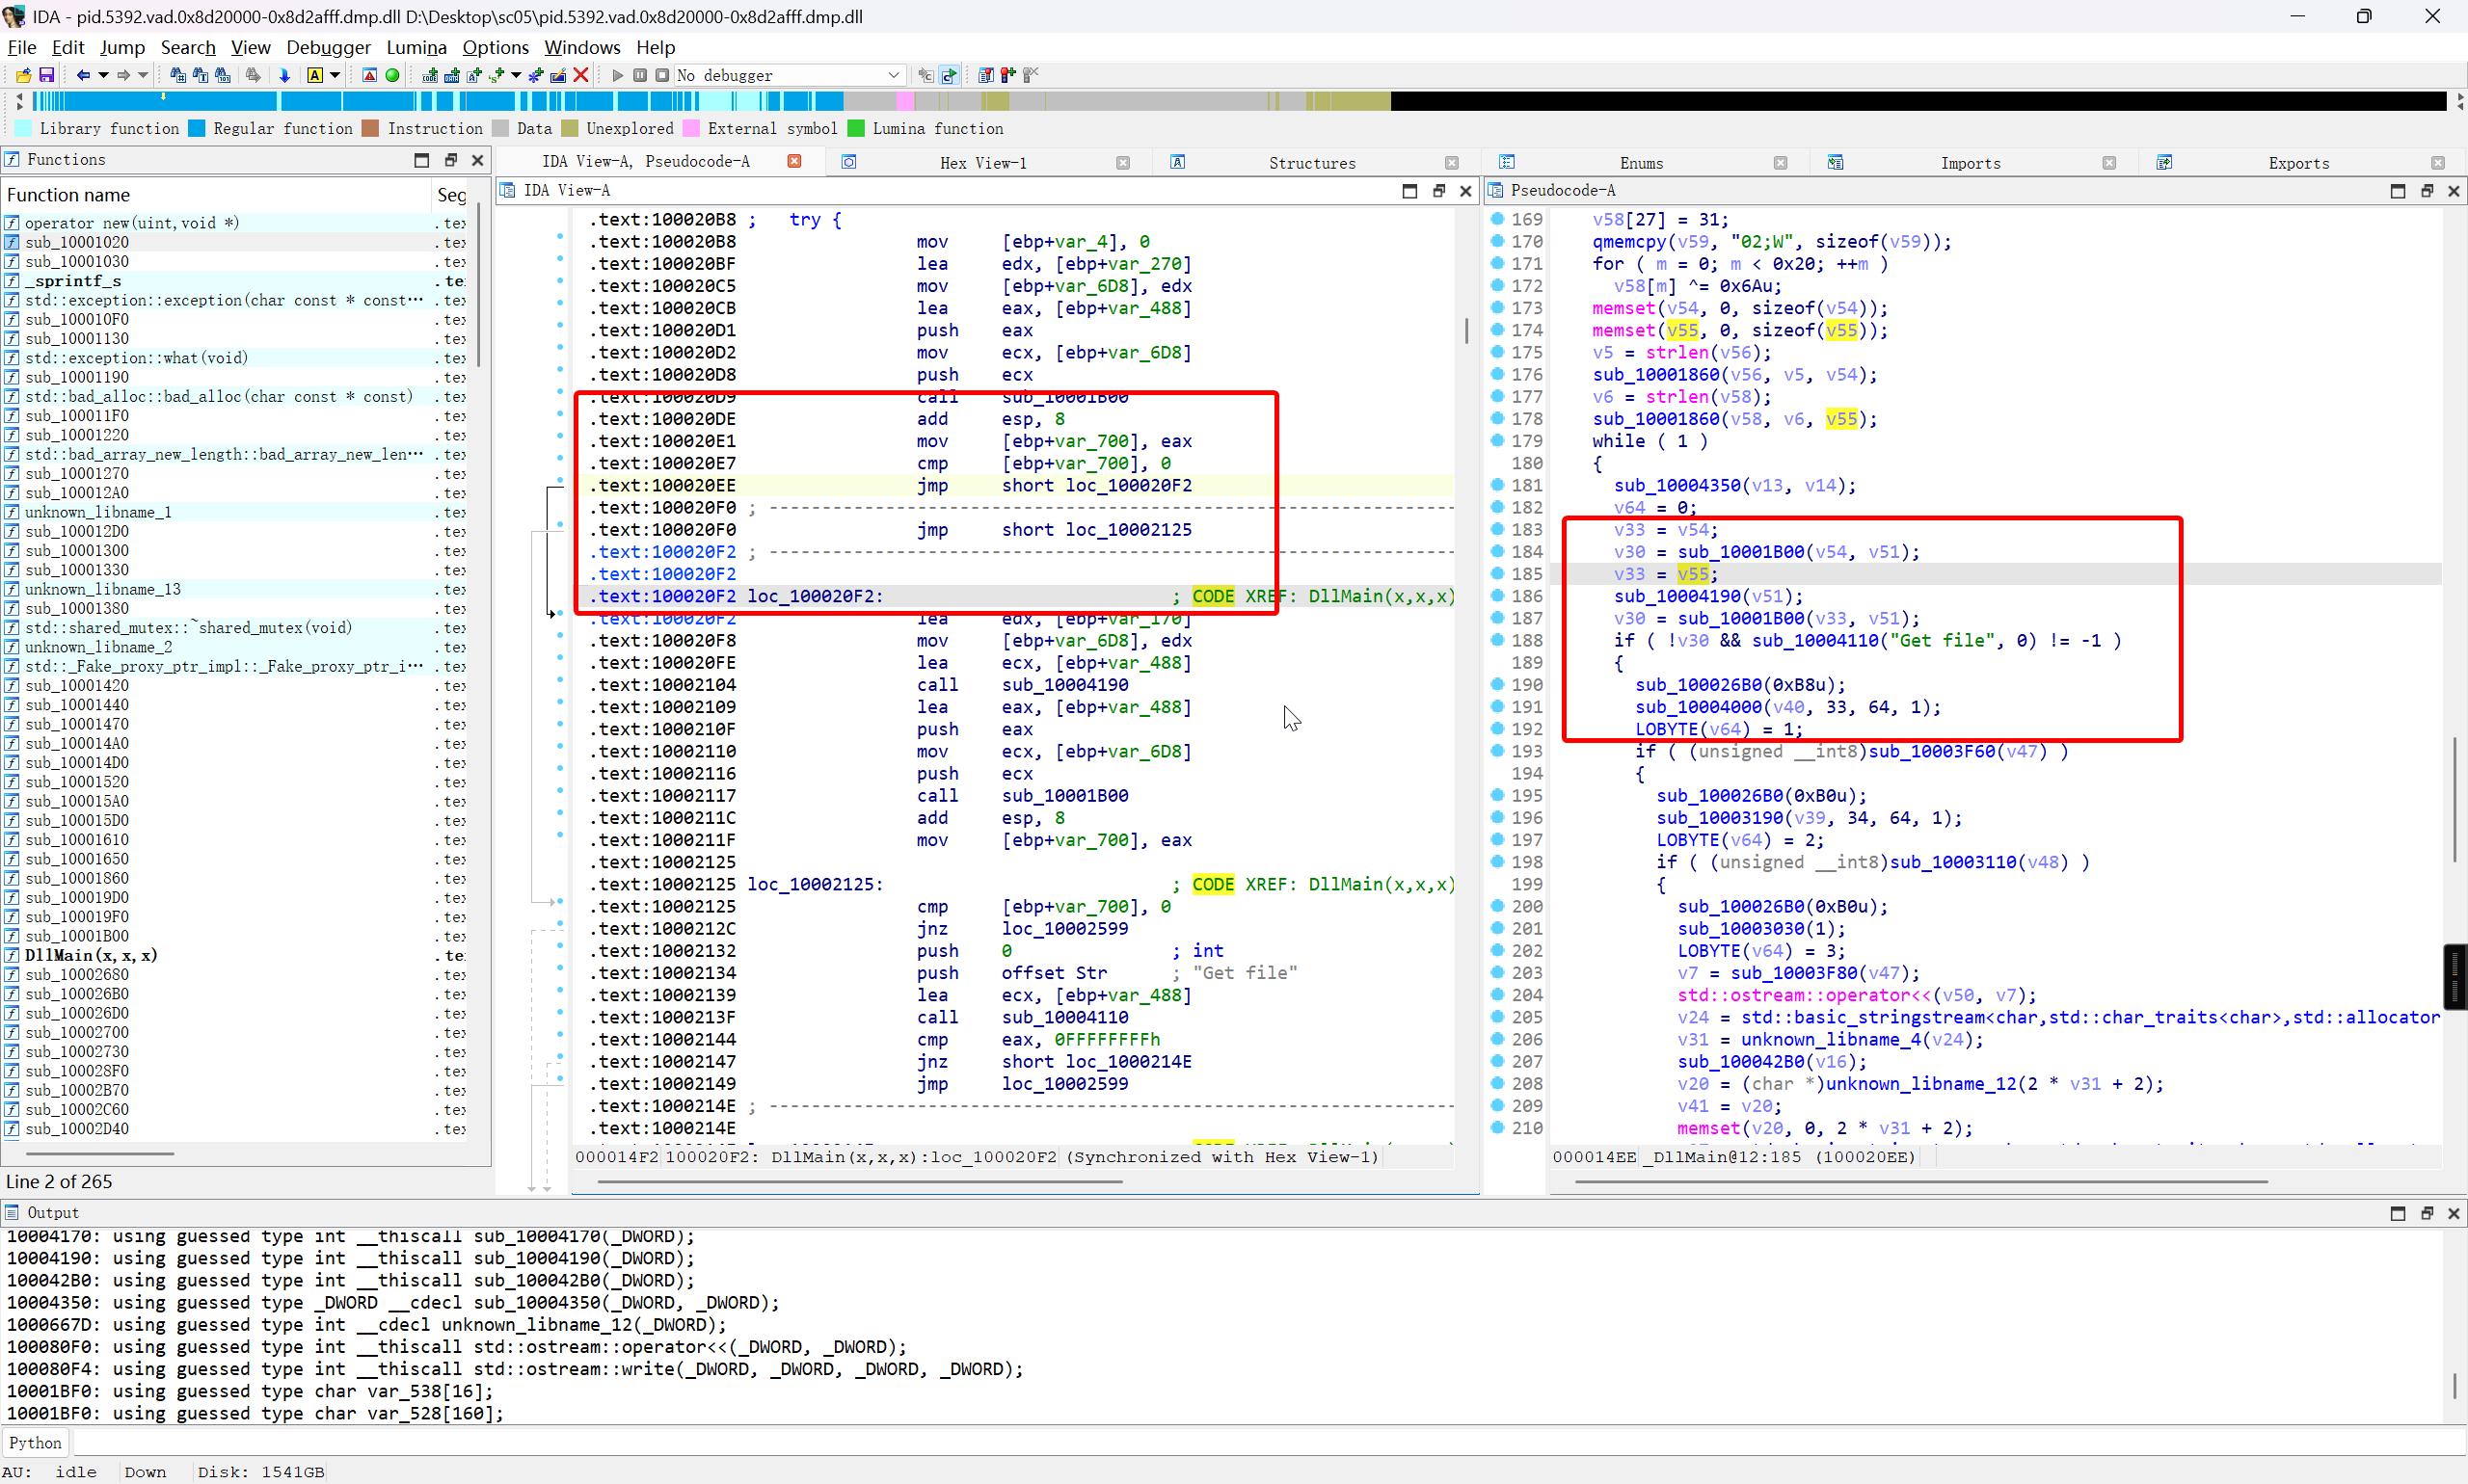Click the text search binoculars icon
The height and width of the screenshot is (1484, 2468).
pyautogui.click(x=201, y=75)
